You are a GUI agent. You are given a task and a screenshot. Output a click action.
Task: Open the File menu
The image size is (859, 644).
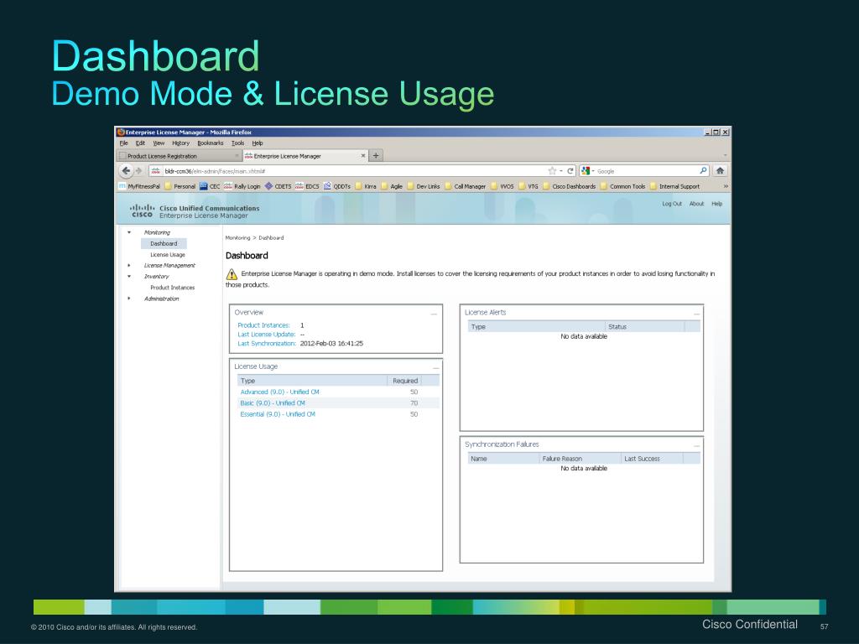(124, 143)
